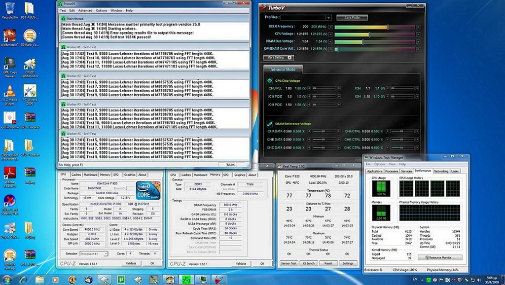Select the SPD tab in the CPU-Z Timings window
505x285 pixels.
pyautogui.click(x=226, y=175)
